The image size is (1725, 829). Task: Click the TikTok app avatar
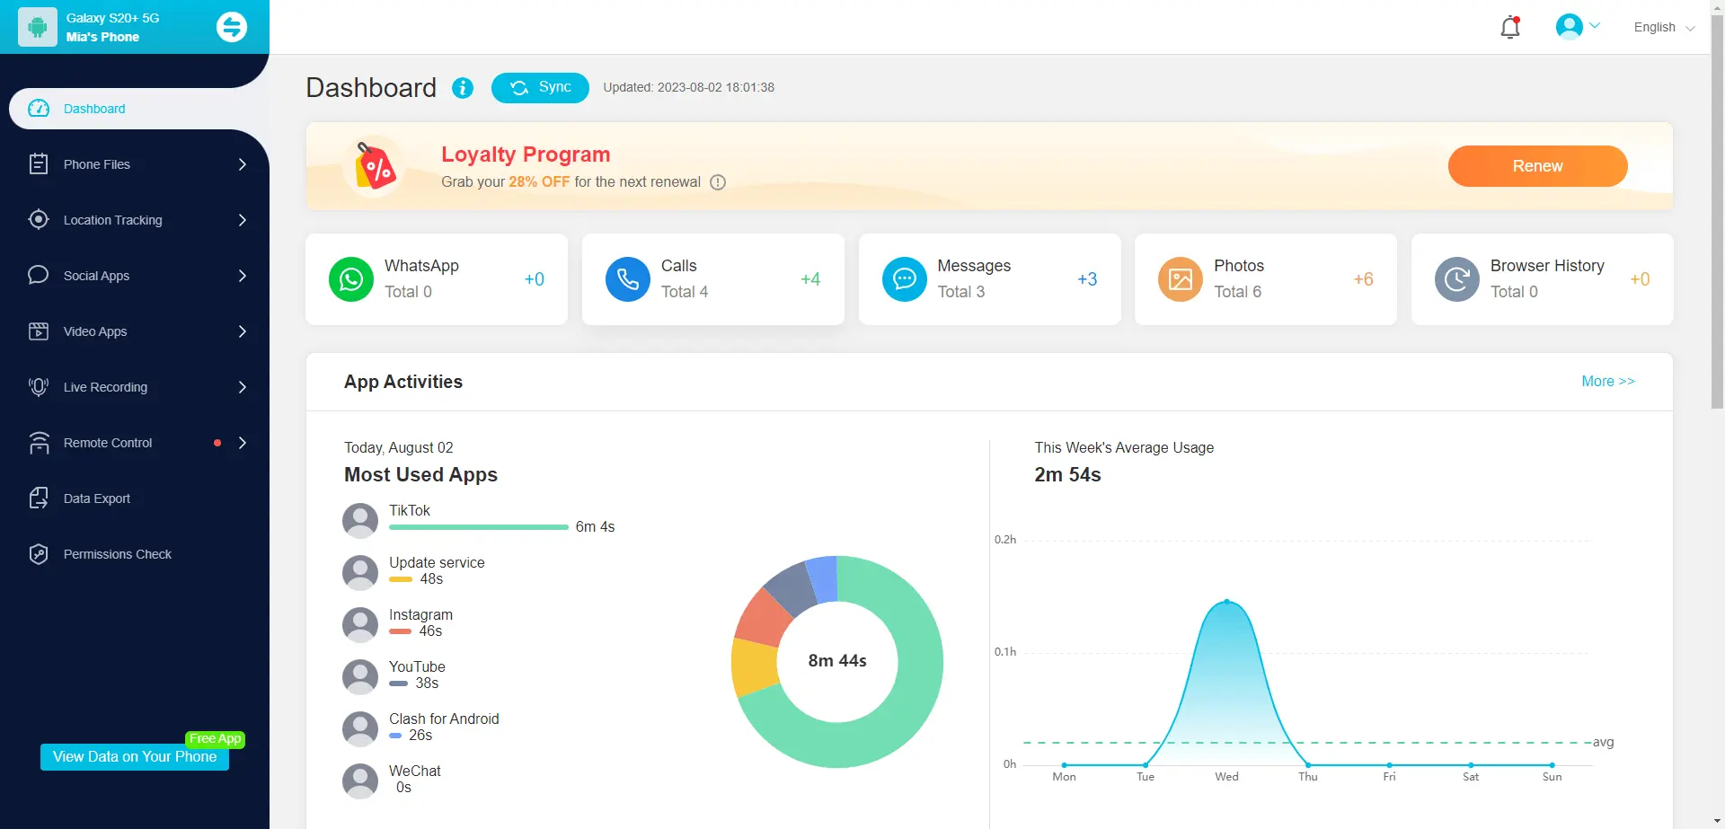point(360,521)
